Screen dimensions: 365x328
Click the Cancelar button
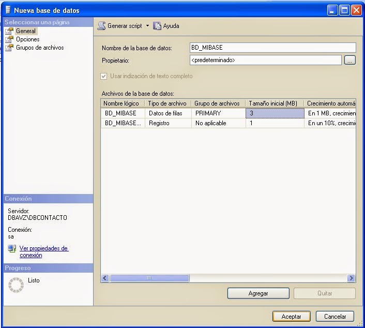click(x=335, y=317)
